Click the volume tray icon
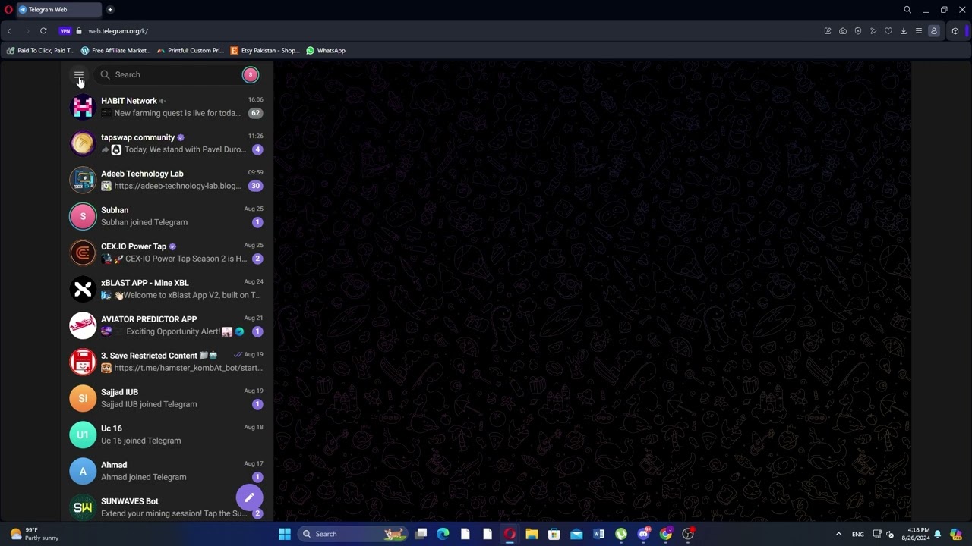Image resolution: width=972 pixels, height=546 pixels. coord(890,534)
